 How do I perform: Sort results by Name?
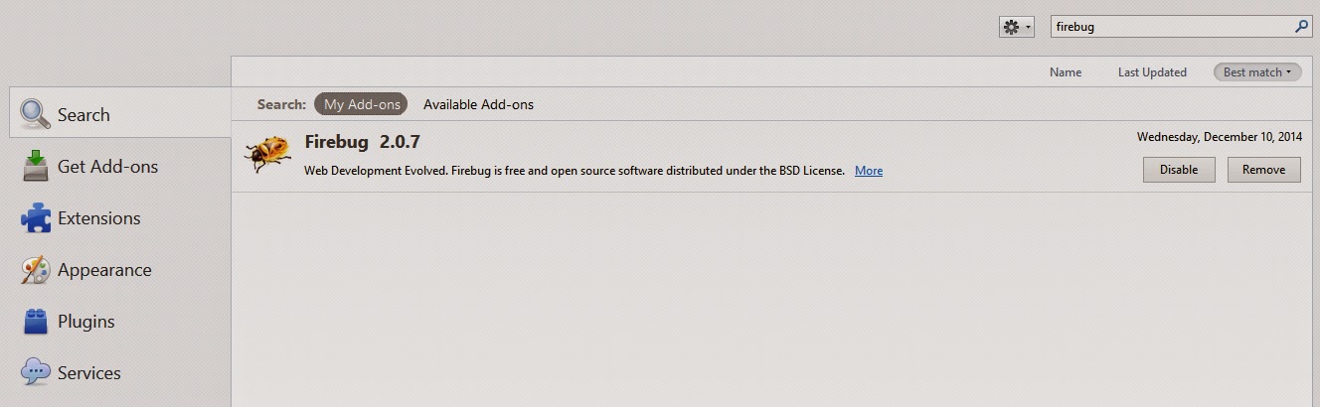pos(1066,72)
